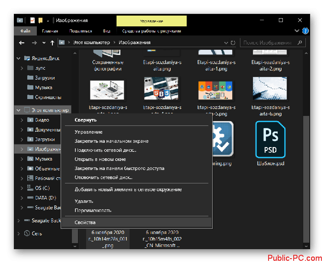This screenshot has width=324, height=263.
Task: Select the Сеть network icon
Action: coord(27,233)
